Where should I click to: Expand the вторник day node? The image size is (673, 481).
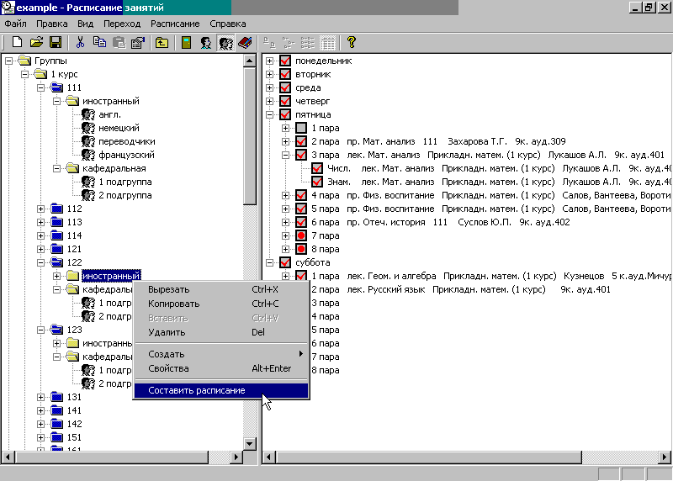270,74
